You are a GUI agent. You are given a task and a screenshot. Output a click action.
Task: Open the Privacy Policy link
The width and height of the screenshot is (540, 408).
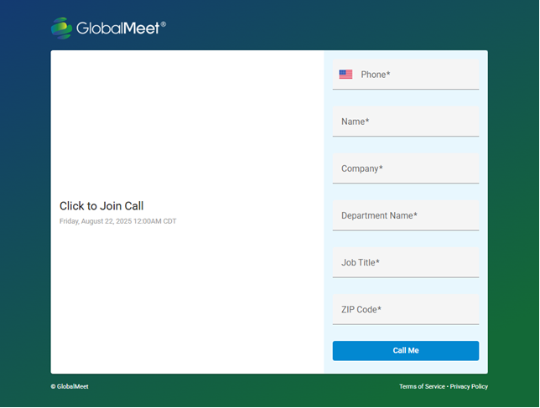[469, 386]
